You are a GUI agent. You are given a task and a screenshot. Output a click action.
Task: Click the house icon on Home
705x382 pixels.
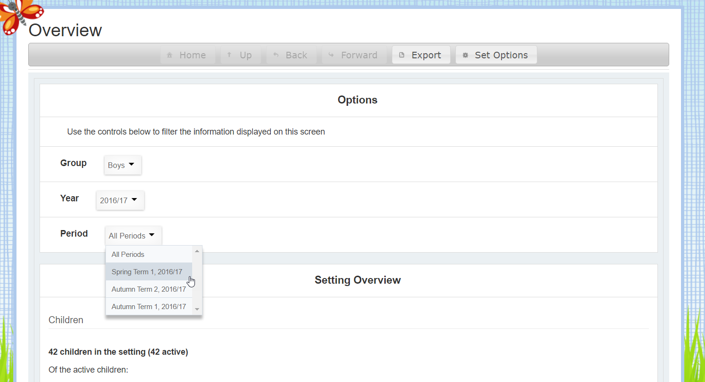170,55
